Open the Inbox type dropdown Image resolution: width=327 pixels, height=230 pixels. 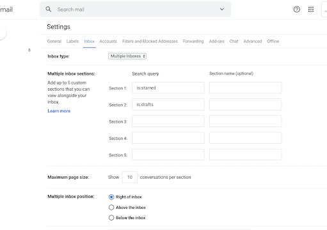point(127,56)
